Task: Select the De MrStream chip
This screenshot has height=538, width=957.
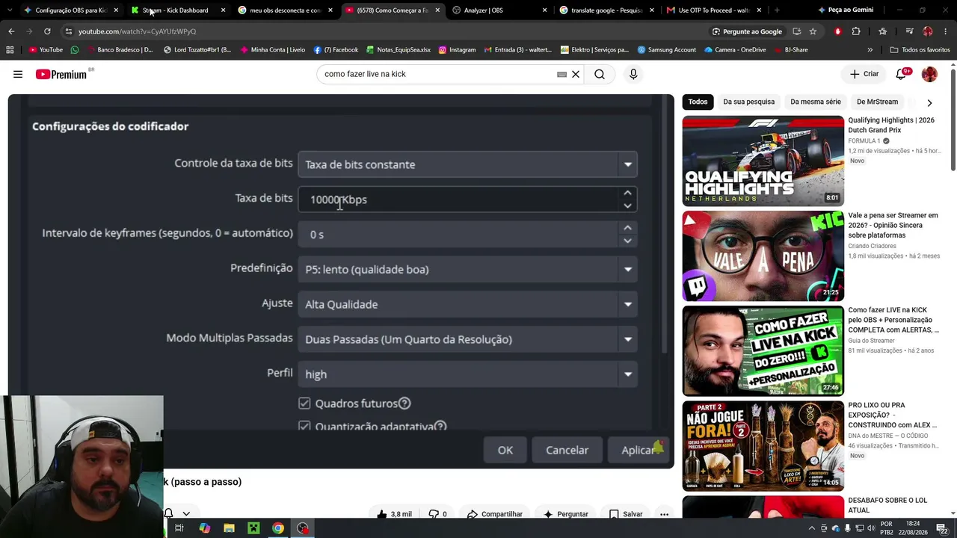Action: point(877,102)
